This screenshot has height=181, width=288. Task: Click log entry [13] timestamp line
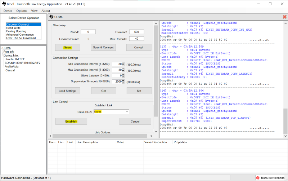(x=182, y=47)
